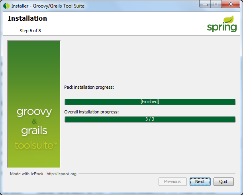Click the 'Overall installation progress:' label
This screenshot has height=195, width=243.
click(x=92, y=112)
